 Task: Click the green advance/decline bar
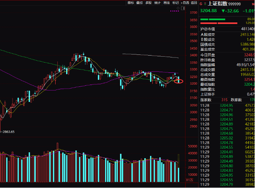point(213,19)
